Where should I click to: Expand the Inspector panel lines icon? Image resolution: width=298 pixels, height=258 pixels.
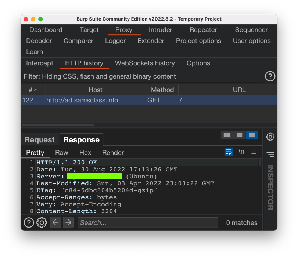tap(270, 155)
